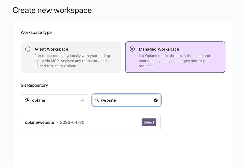
Task: Click the chevron arrow in oplane dropdown
Action: [82, 100]
